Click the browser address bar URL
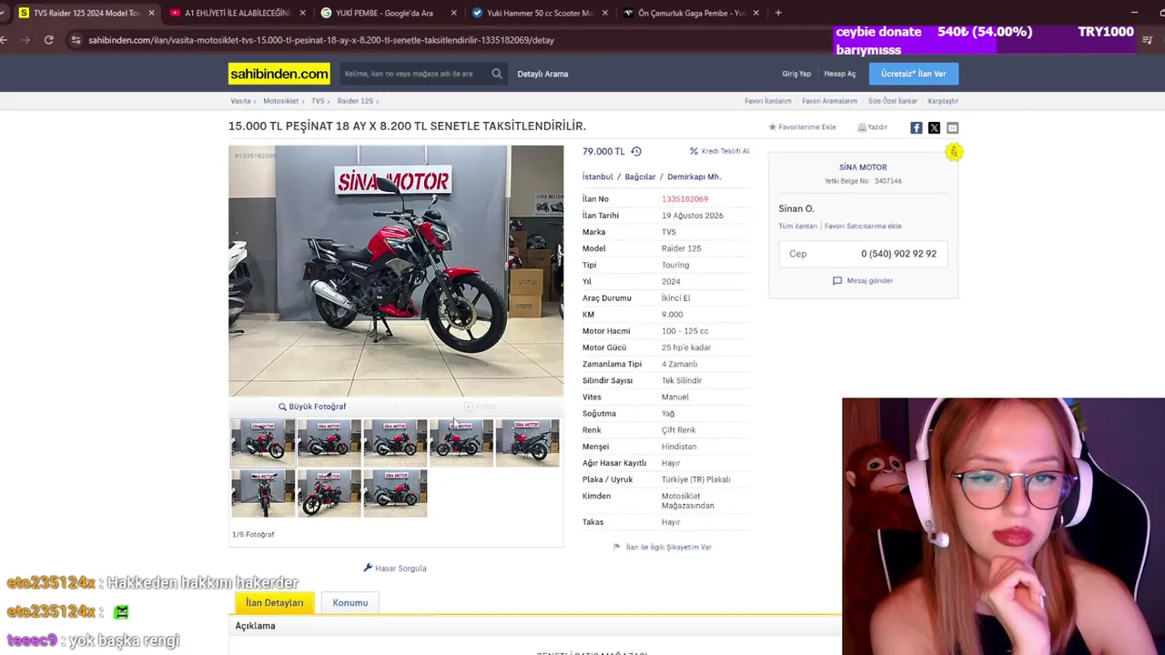The width and height of the screenshot is (1165, 655). tap(321, 40)
